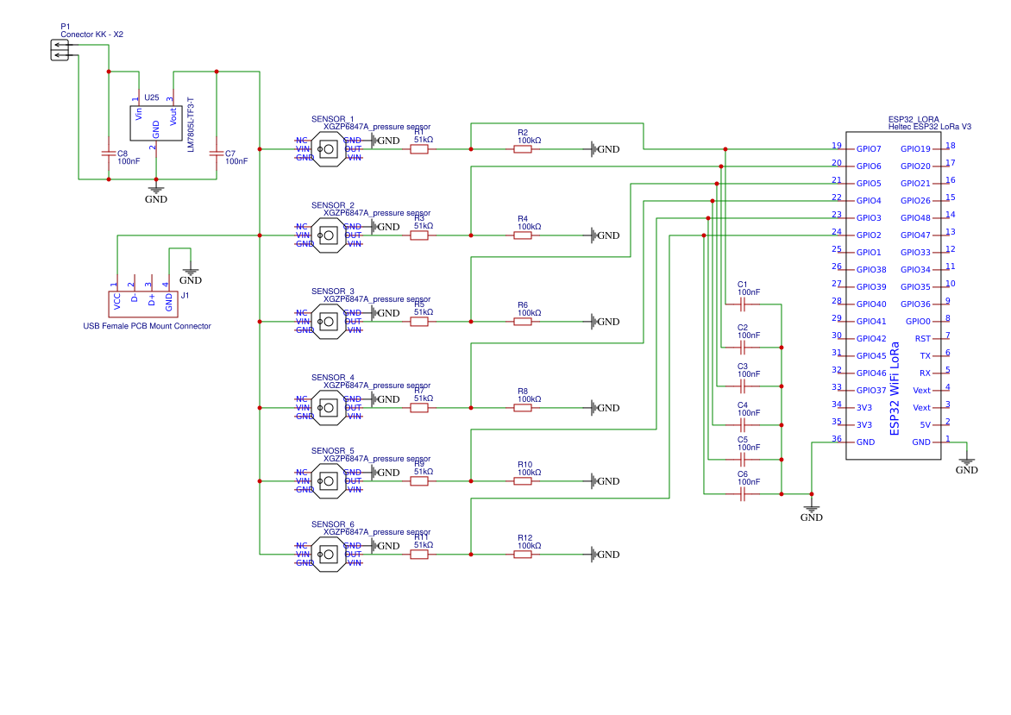The height and width of the screenshot is (715, 1011).
Task: Select resistor R1 51kΩ symbol
Action: 419,149
